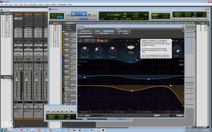Screen dimensions: 212x132
Task: Click the red target button in AudioSuite
Action: tap(183, 31)
